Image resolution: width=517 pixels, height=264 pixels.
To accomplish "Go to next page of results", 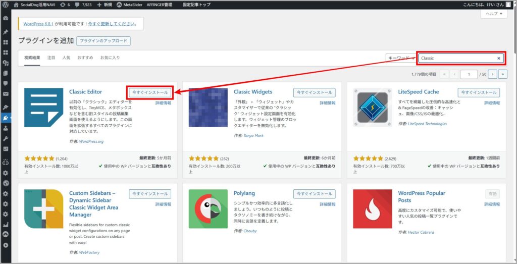I will tap(492, 75).
